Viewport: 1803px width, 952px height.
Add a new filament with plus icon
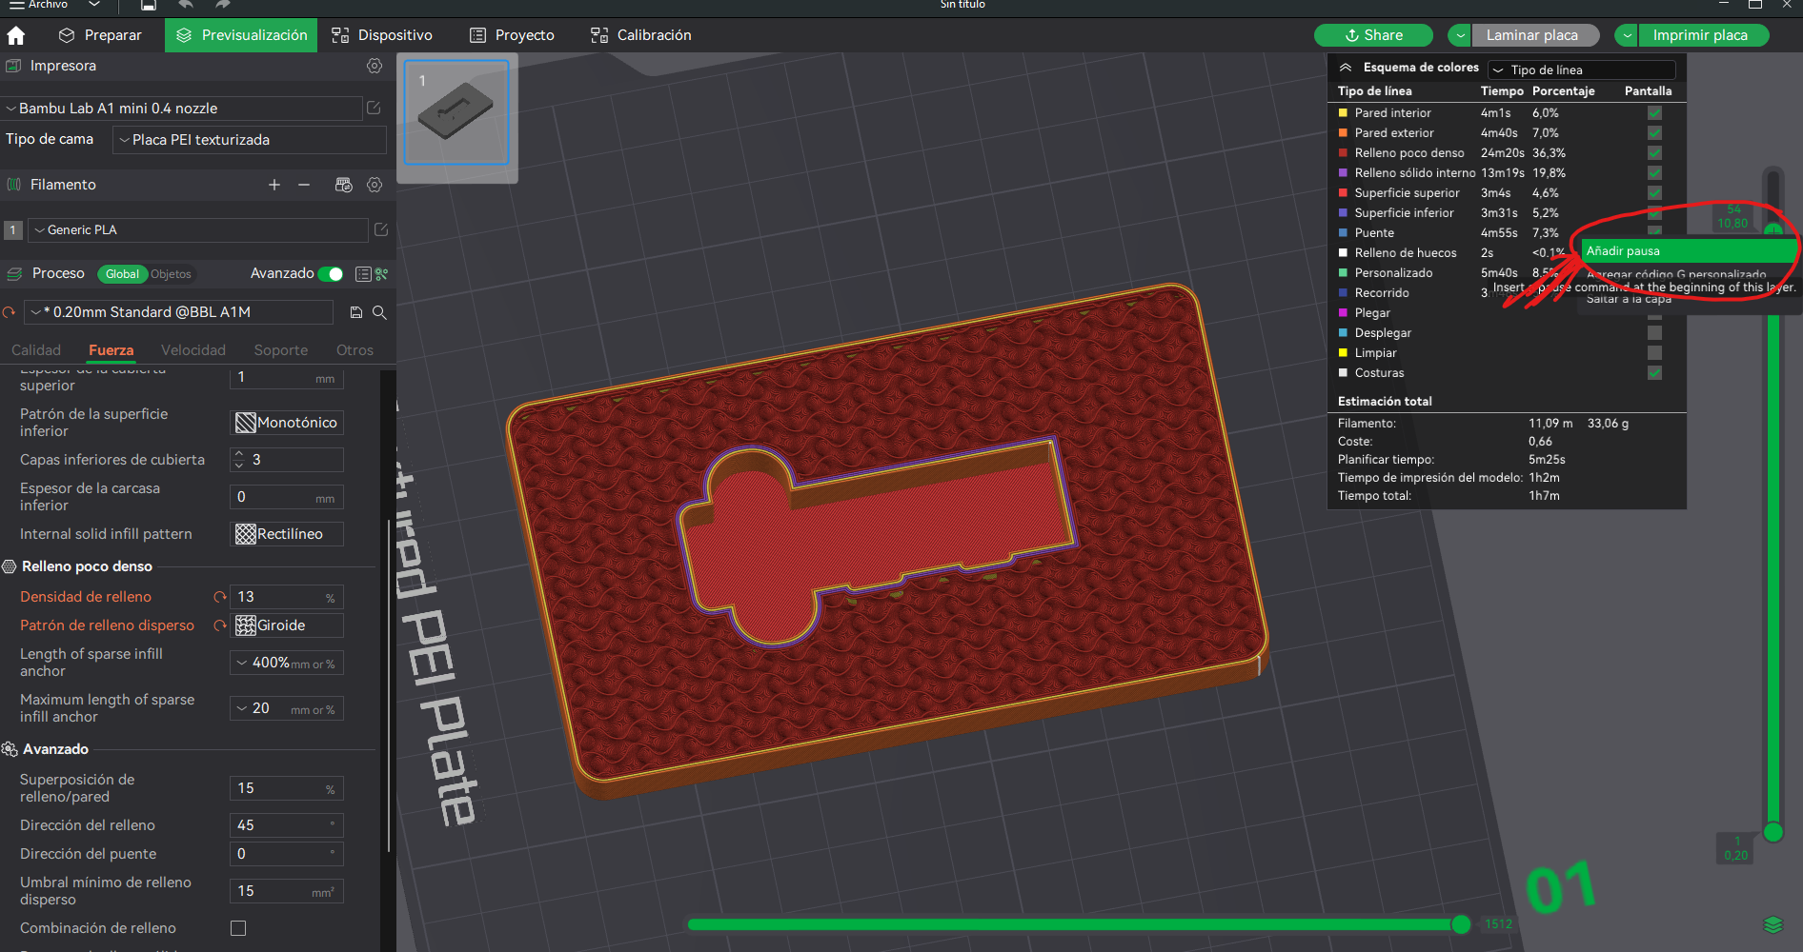click(274, 185)
